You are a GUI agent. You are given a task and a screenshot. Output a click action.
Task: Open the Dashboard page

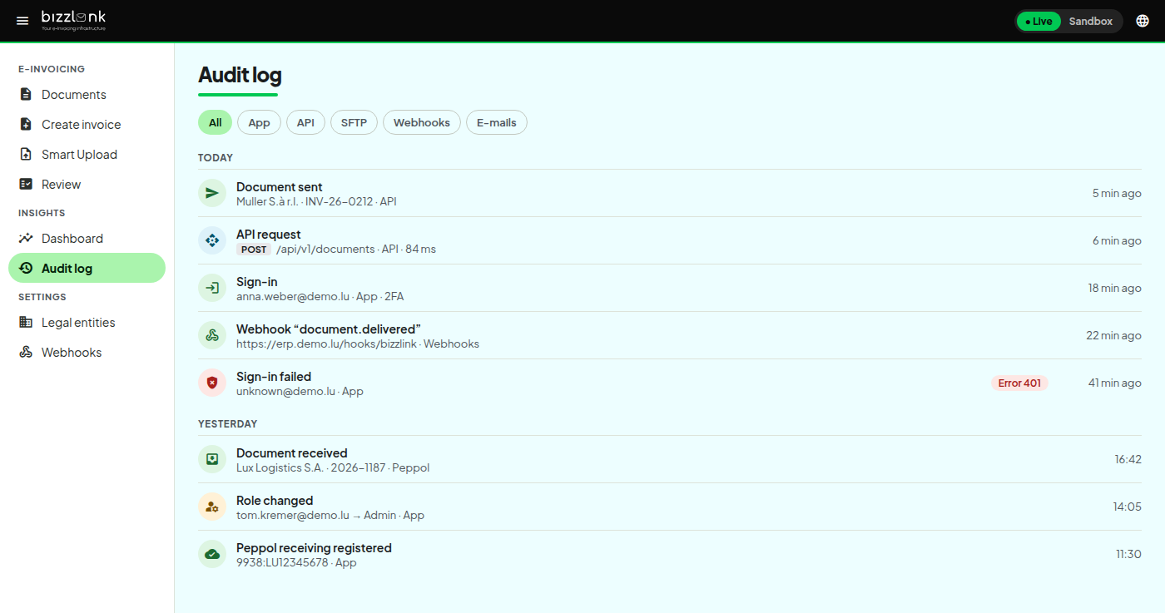(x=87, y=239)
